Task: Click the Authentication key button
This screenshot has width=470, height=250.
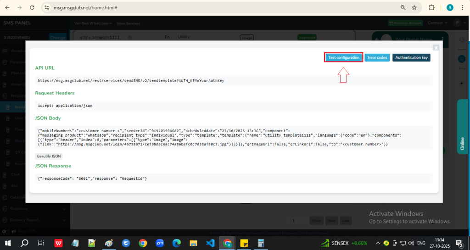Action: [x=411, y=57]
